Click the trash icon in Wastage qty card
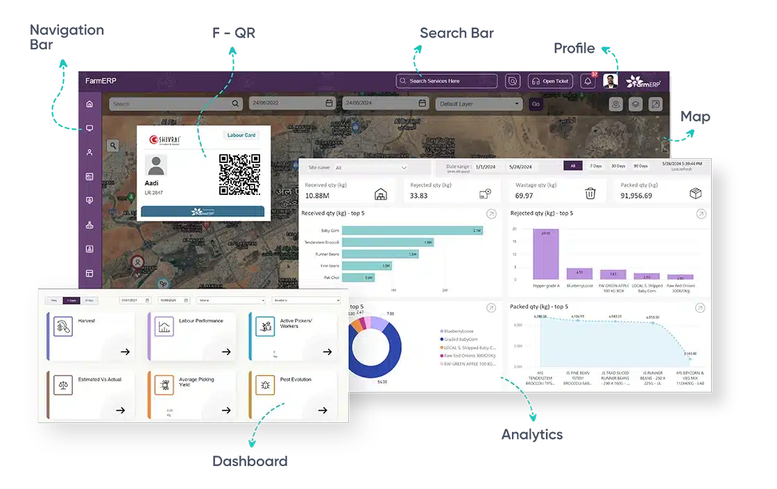Viewport: 777px width, 489px height. click(590, 194)
